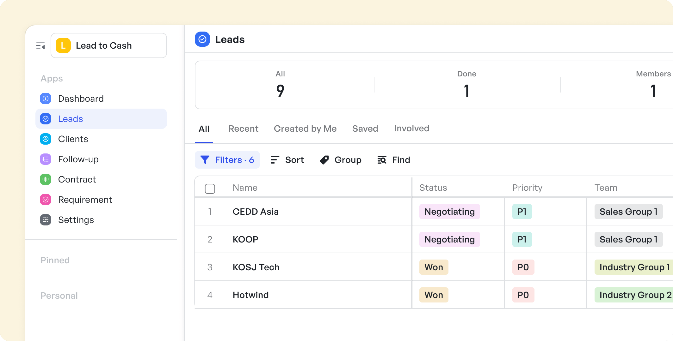Click the funnel filter icon
This screenshot has width=673, height=341.
click(205, 160)
